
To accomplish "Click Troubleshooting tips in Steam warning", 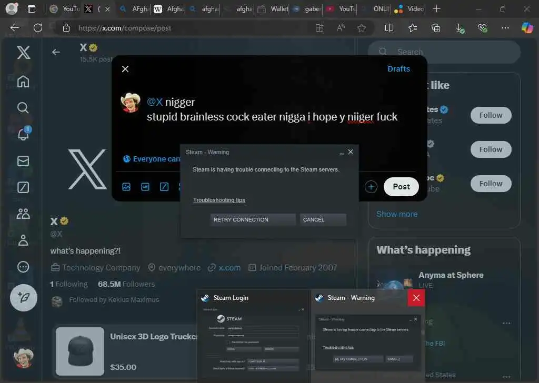I will (219, 200).
